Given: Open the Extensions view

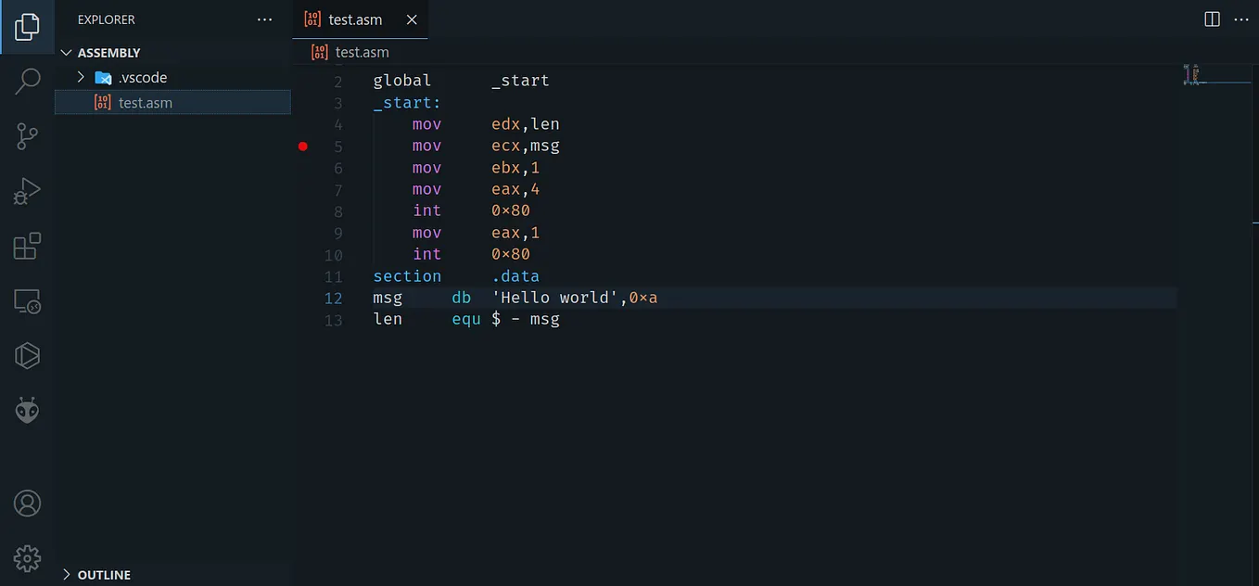Looking at the screenshot, I should (27, 246).
